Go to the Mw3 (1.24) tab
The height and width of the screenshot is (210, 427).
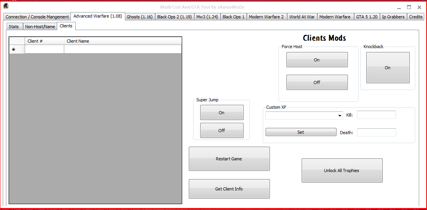207,17
